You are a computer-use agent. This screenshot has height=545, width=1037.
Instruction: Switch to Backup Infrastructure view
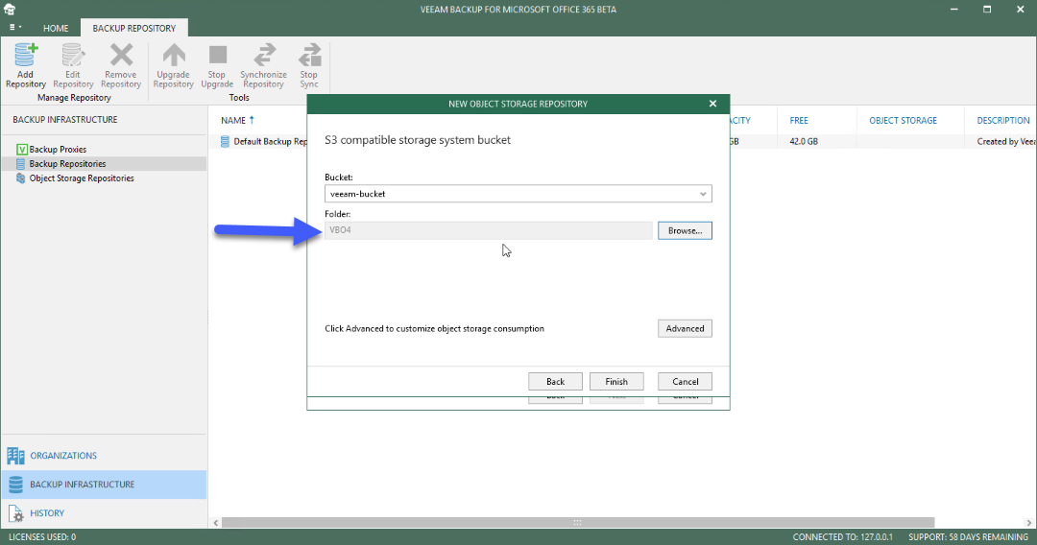click(x=104, y=485)
